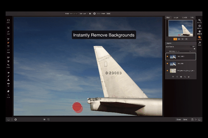Toggle visibility dot of top _MG layer
This screenshot has height=138, width=208.
tap(167, 56)
